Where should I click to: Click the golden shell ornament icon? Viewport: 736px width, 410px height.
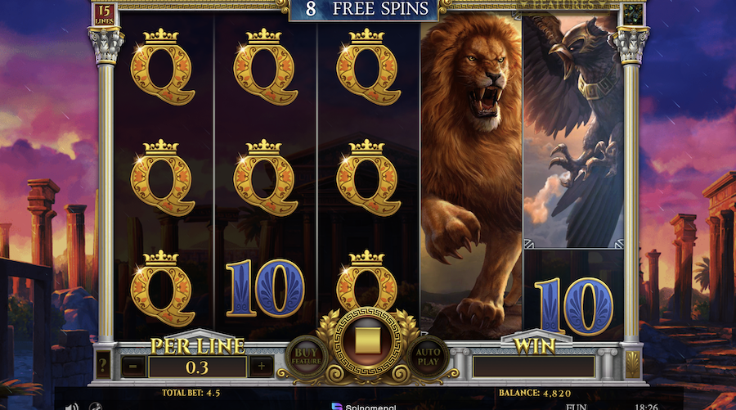click(632, 364)
